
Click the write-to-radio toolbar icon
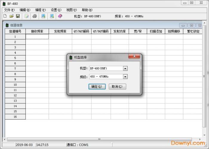pos(52,16)
